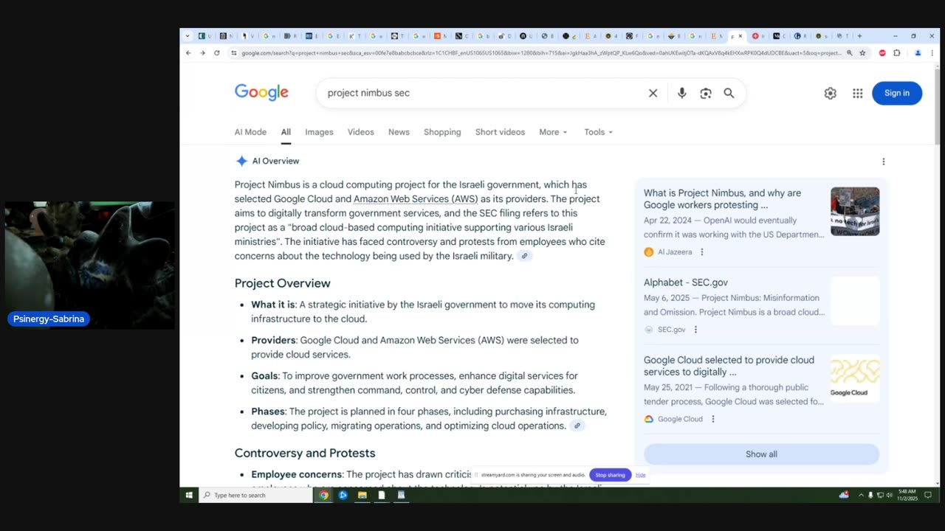Click the taskbar clock showing 5:48 AM
This screenshot has height=531, width=945.
(907, 495)
